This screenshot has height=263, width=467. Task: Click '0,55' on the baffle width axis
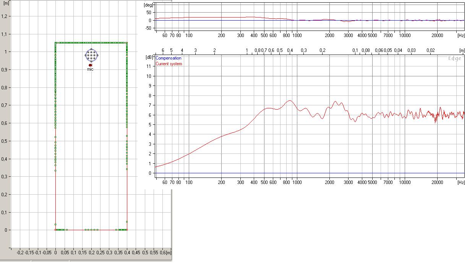(154, 253)
